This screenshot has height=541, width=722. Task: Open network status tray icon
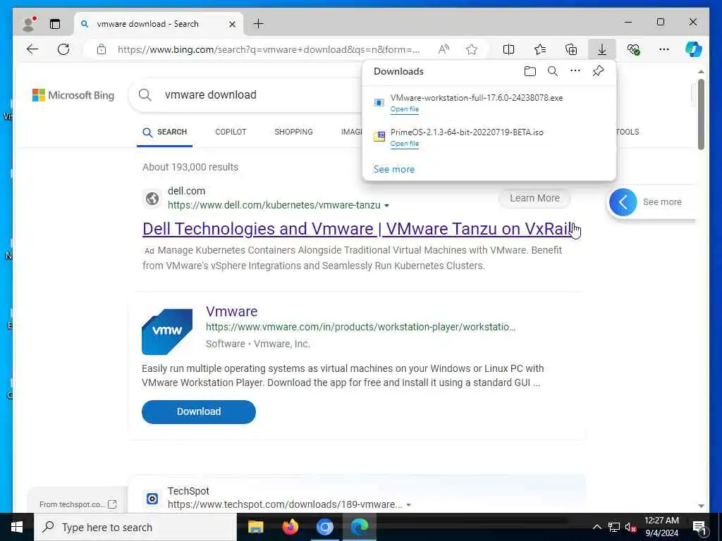614,527
